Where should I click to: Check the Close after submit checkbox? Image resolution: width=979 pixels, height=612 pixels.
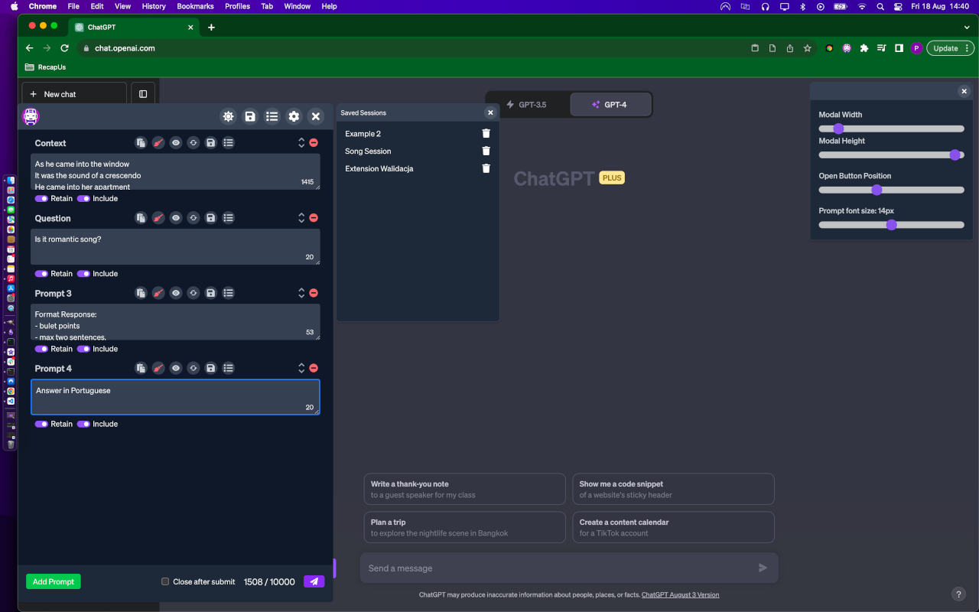click(x=165, y=581)
